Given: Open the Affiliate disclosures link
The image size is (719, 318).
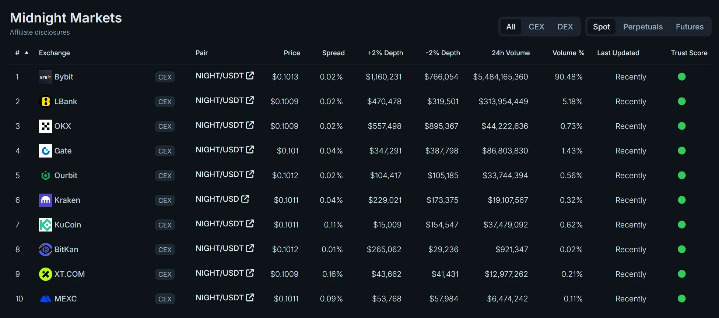Looking at the screenshot, I should pos(40,32).
